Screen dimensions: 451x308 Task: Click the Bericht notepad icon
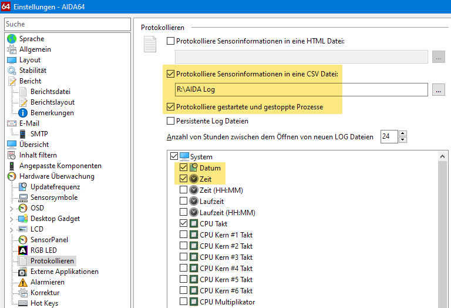pyautogui.click(x=12, y=81)
